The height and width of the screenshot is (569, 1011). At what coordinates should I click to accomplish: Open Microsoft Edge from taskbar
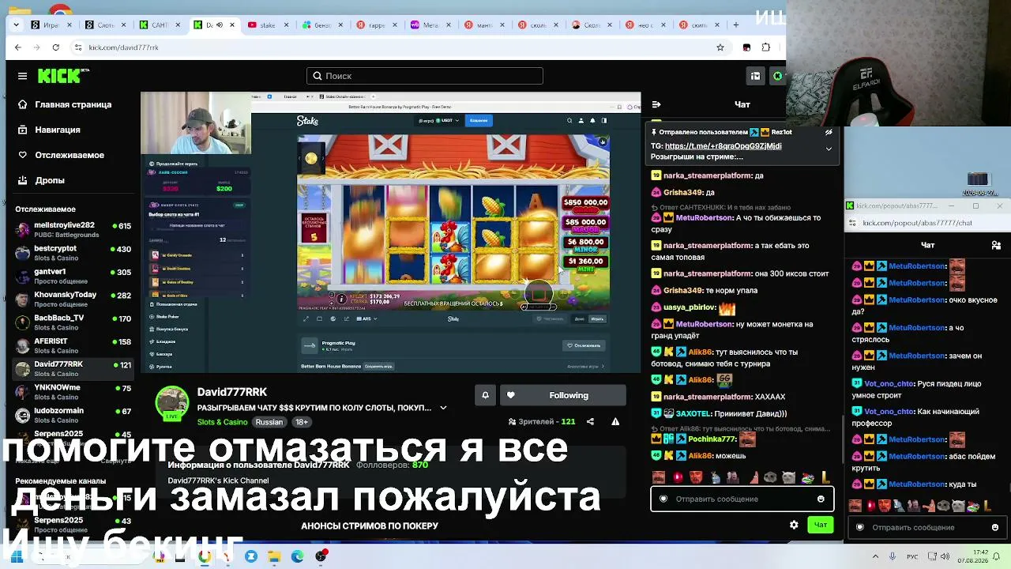pyautogui.click(x=298, y=556)
